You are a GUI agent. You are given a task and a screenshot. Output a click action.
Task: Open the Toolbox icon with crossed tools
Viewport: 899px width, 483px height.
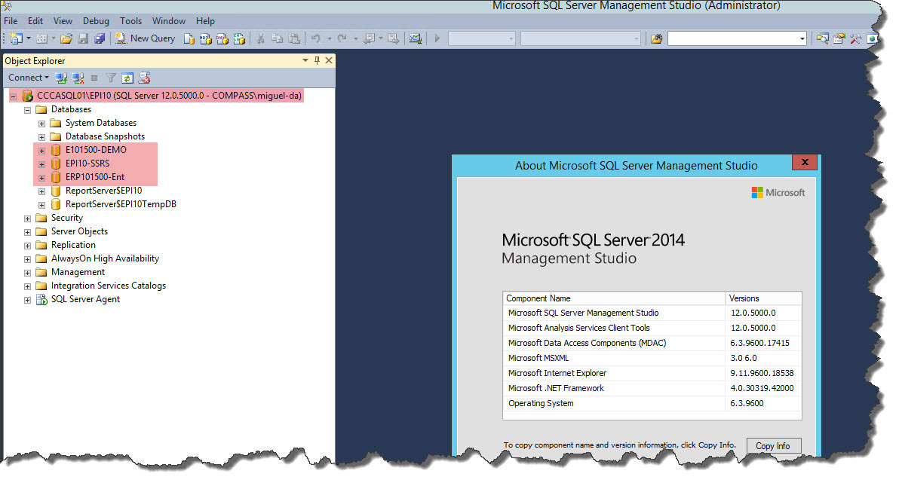pyautogui.click(x=855, y=38)
